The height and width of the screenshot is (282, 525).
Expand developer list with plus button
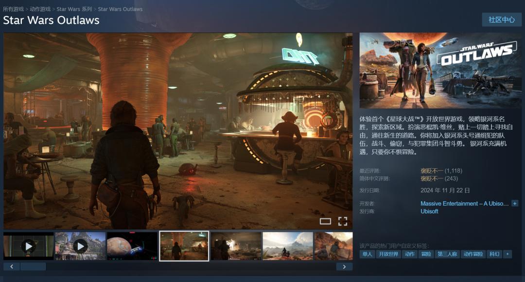tap(515, 204)
